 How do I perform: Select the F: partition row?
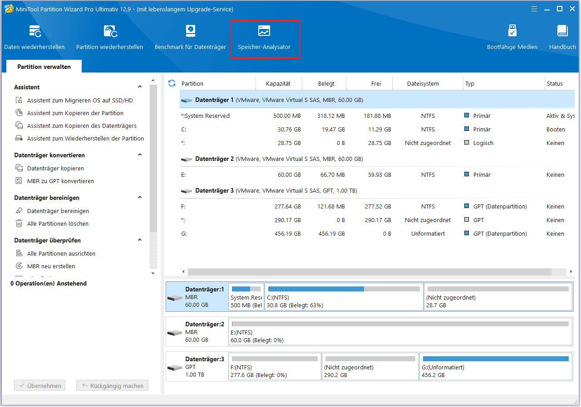pyautogui.click(x=377, y=207)
